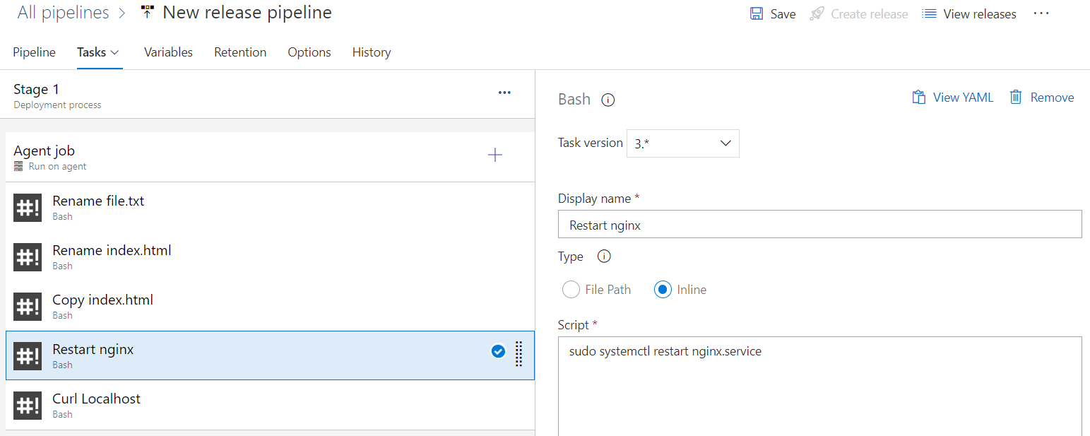Click the Remove trash can icon
Viewport: 1090px width, 436px height.
[x=1016, y=98]
